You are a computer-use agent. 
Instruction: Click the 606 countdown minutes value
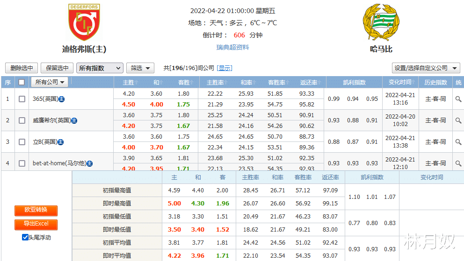(x=239, y=35)
